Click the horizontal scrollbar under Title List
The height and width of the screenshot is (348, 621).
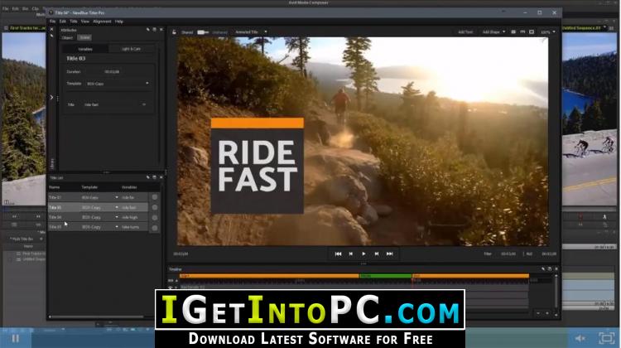click(96, 317)
